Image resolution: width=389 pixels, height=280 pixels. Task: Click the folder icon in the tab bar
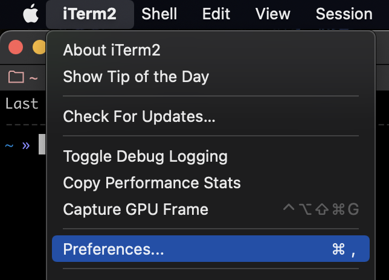(16, 77)
